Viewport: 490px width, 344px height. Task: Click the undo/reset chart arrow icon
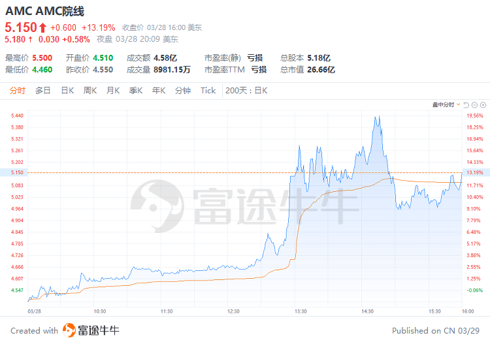pyautogui.click(x=466, y=104)
